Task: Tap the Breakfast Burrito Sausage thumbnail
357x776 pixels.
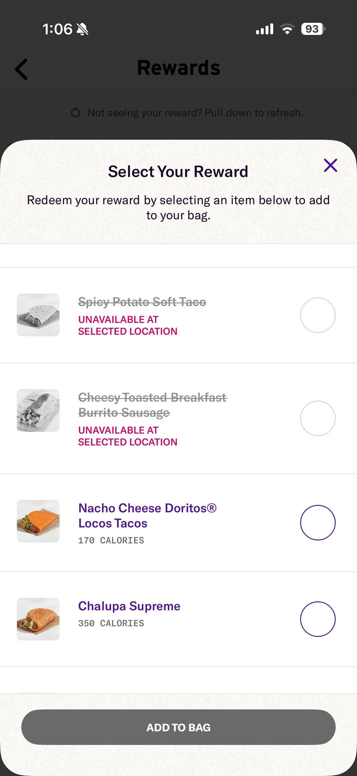Action: tap(38, 410)
